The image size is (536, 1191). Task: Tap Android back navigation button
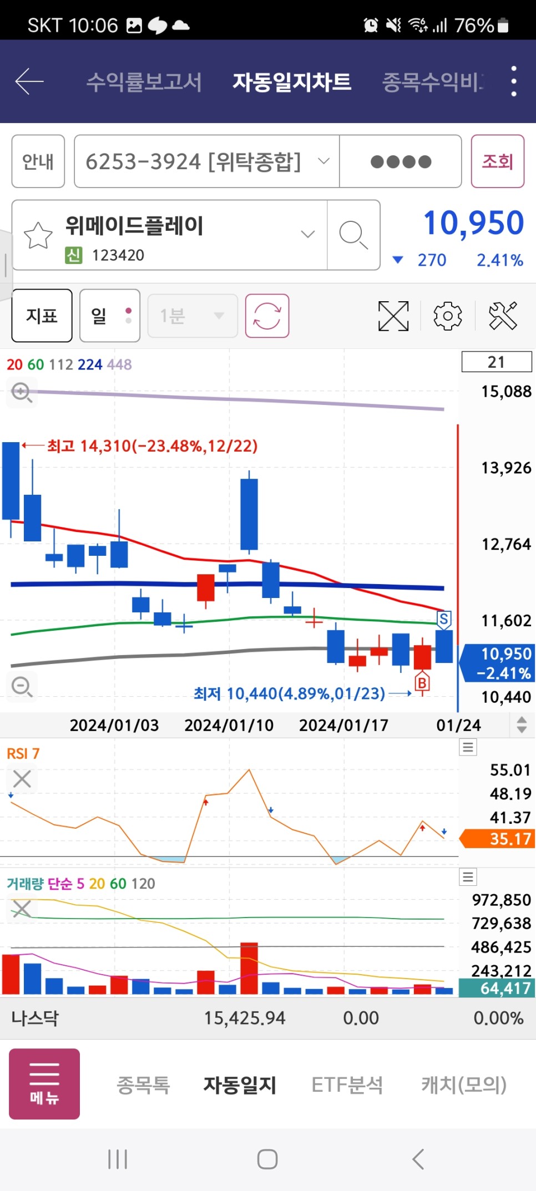pyautogui.click(x=418, y=1159)
